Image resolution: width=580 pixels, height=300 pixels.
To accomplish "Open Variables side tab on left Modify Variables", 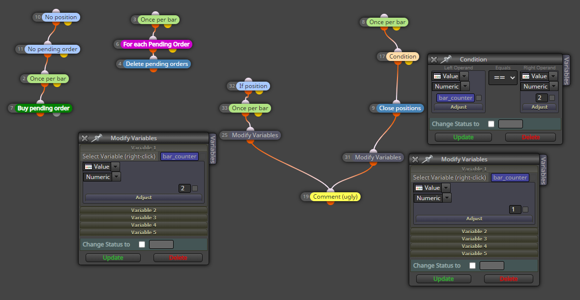I will pos(213,149).
